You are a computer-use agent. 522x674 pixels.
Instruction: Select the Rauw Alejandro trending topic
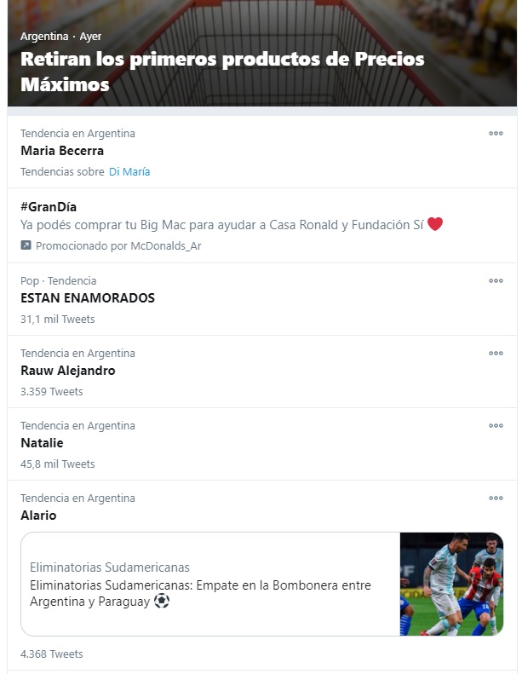(x=68, y=371)
